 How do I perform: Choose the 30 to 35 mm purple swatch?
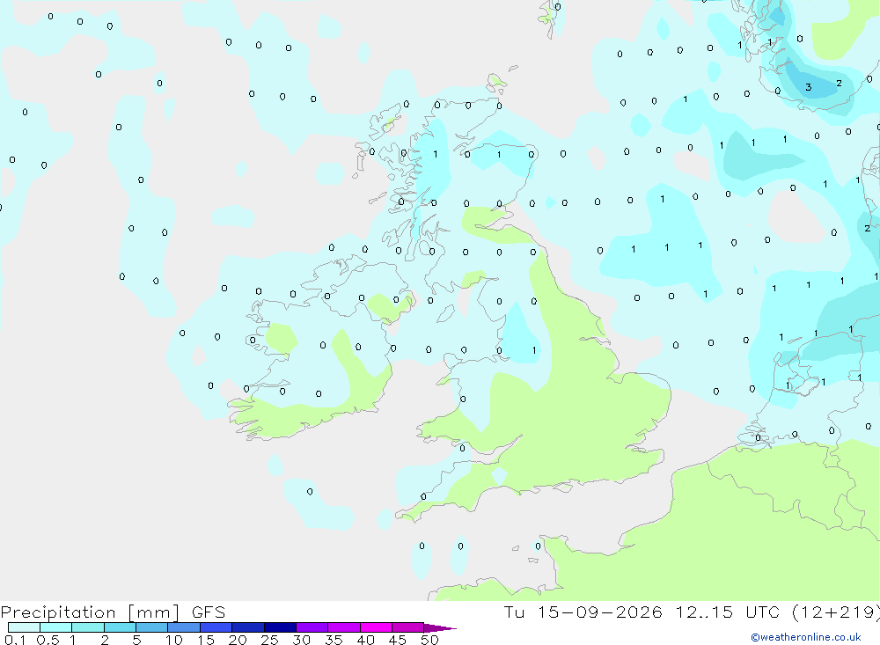click(312, 627)
